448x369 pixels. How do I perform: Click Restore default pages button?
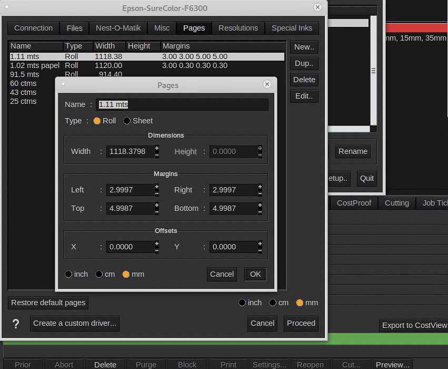[x=48, y=303]
